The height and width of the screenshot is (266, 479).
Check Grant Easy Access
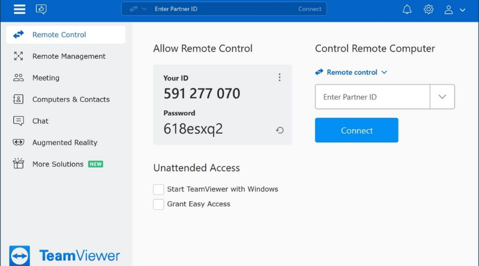pos(158,204)
